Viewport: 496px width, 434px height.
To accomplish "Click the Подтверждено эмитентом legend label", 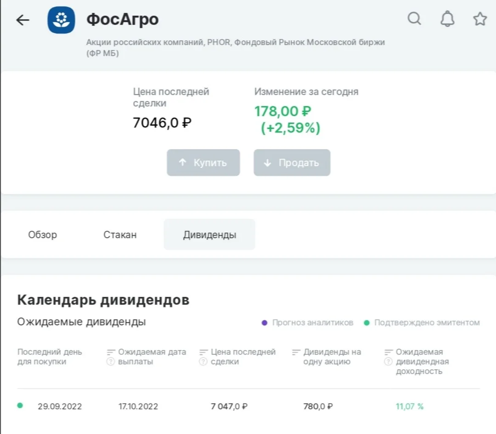I will (x=427, y=323).
